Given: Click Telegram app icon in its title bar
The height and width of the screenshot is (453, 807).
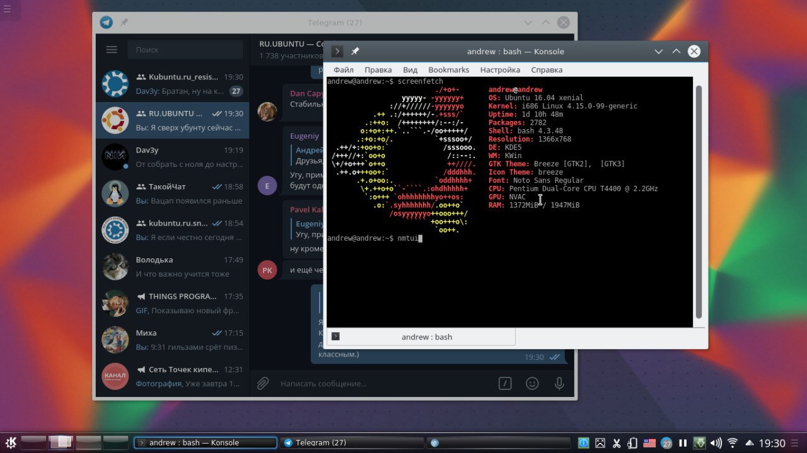Looking at the screenshot, I should pyautogui.click(x=107, y=23).
